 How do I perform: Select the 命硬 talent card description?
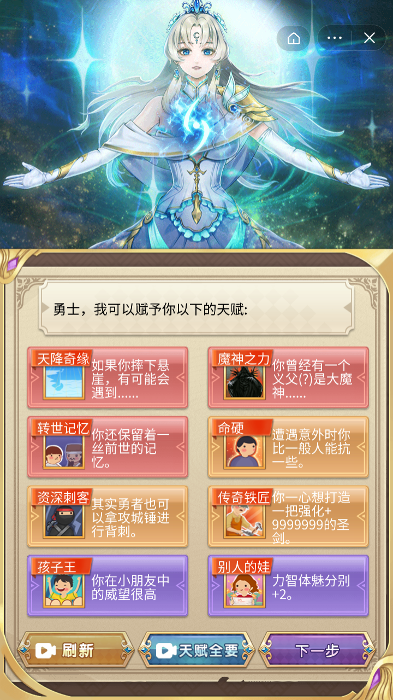[x=311, y=449]
